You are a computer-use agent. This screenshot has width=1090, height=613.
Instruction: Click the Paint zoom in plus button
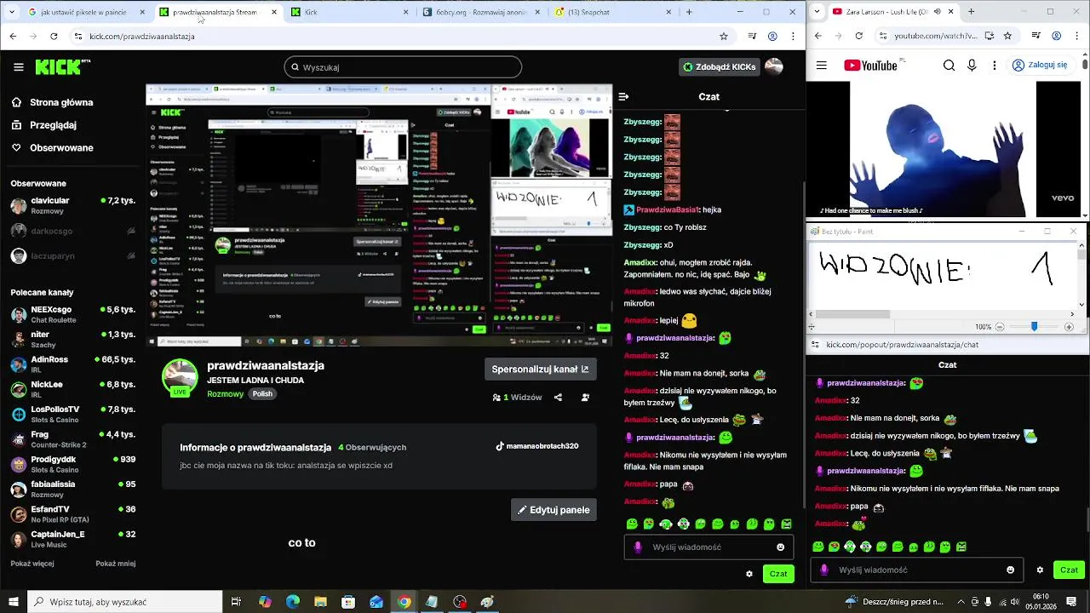pos(1070,327)
